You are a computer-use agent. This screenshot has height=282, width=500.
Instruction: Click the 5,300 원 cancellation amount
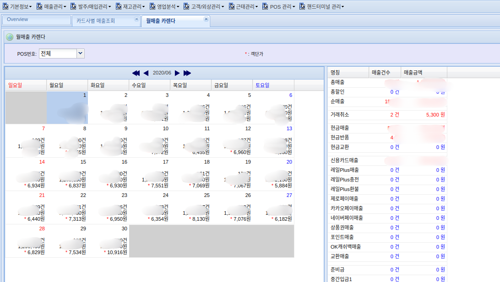[435, 115]
